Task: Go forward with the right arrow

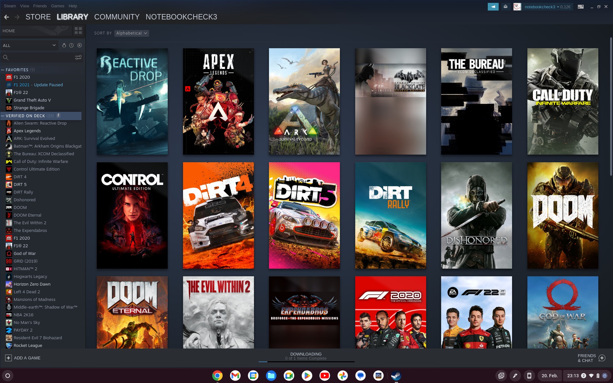Action: click(17, 17)
